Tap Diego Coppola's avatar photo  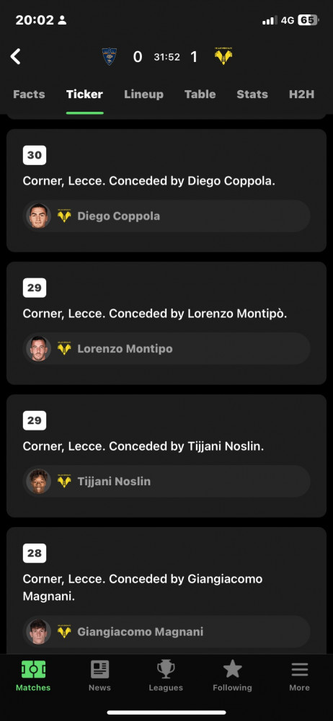point(39,216)
